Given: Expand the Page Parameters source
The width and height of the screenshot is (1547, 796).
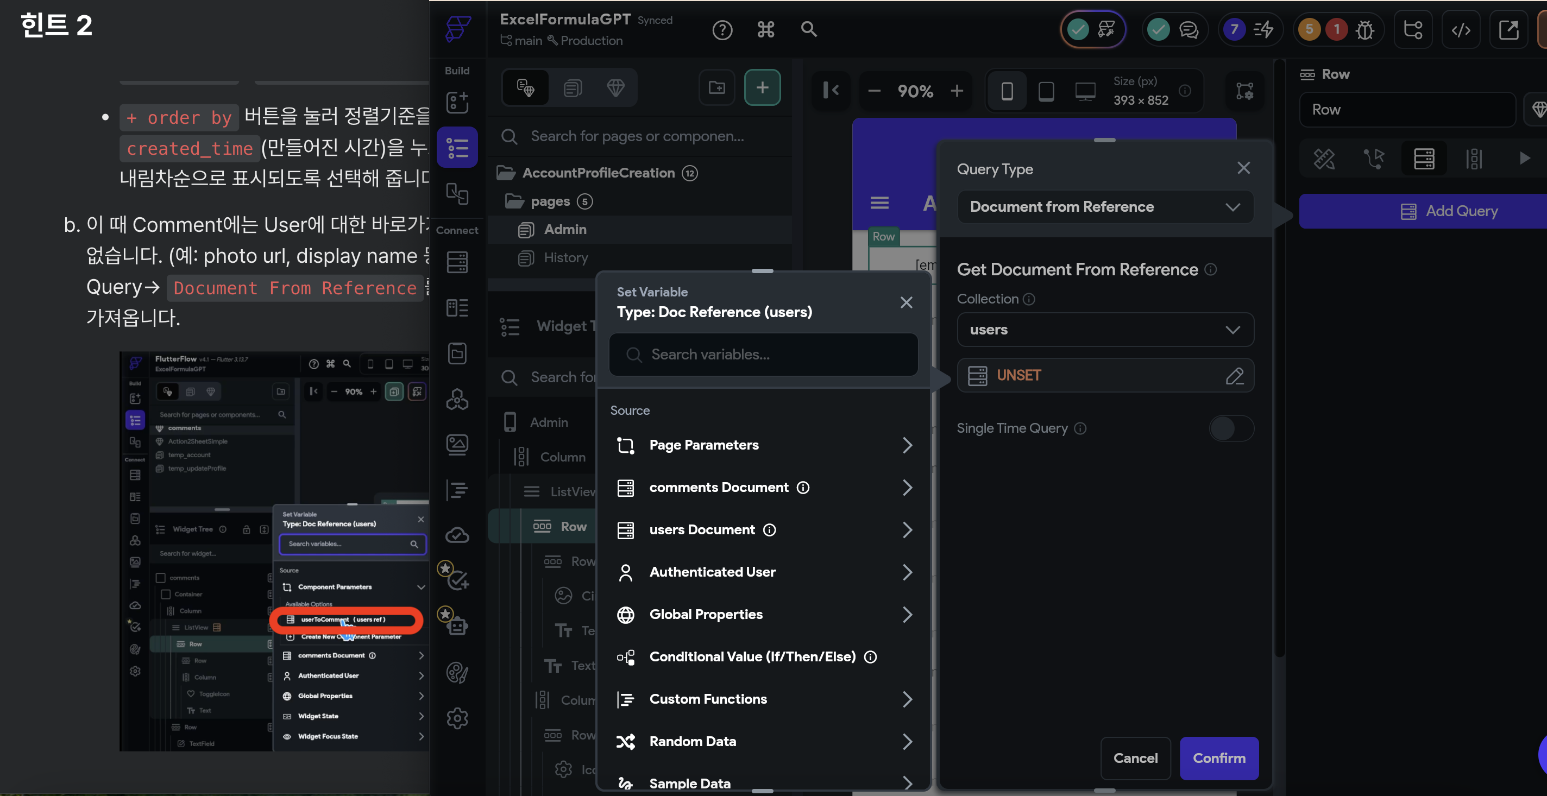Looking at the screenshot, I should tap(763, 445).
